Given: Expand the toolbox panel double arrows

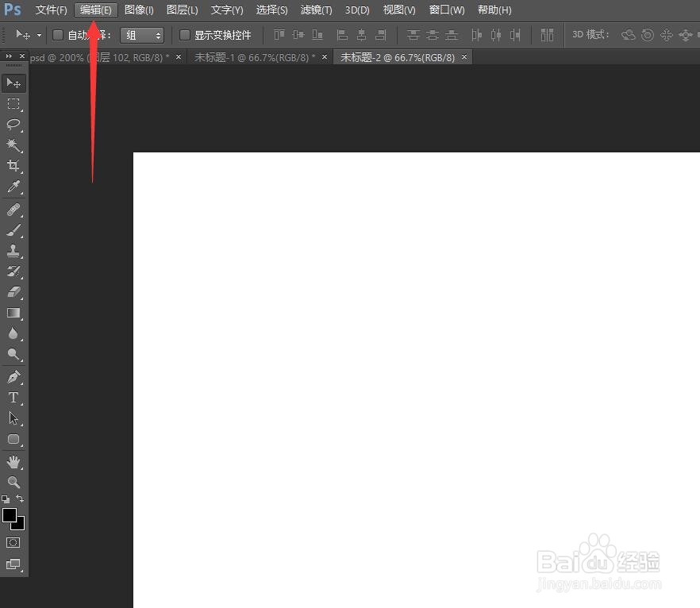Looking at the screenshot, I should click(x=9, y=56).
